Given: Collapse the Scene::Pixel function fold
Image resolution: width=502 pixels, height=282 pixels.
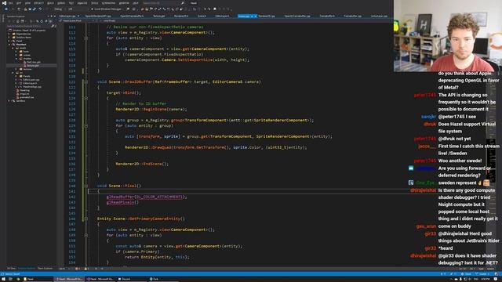Looking at the screenshot, I should pos(86,186).
